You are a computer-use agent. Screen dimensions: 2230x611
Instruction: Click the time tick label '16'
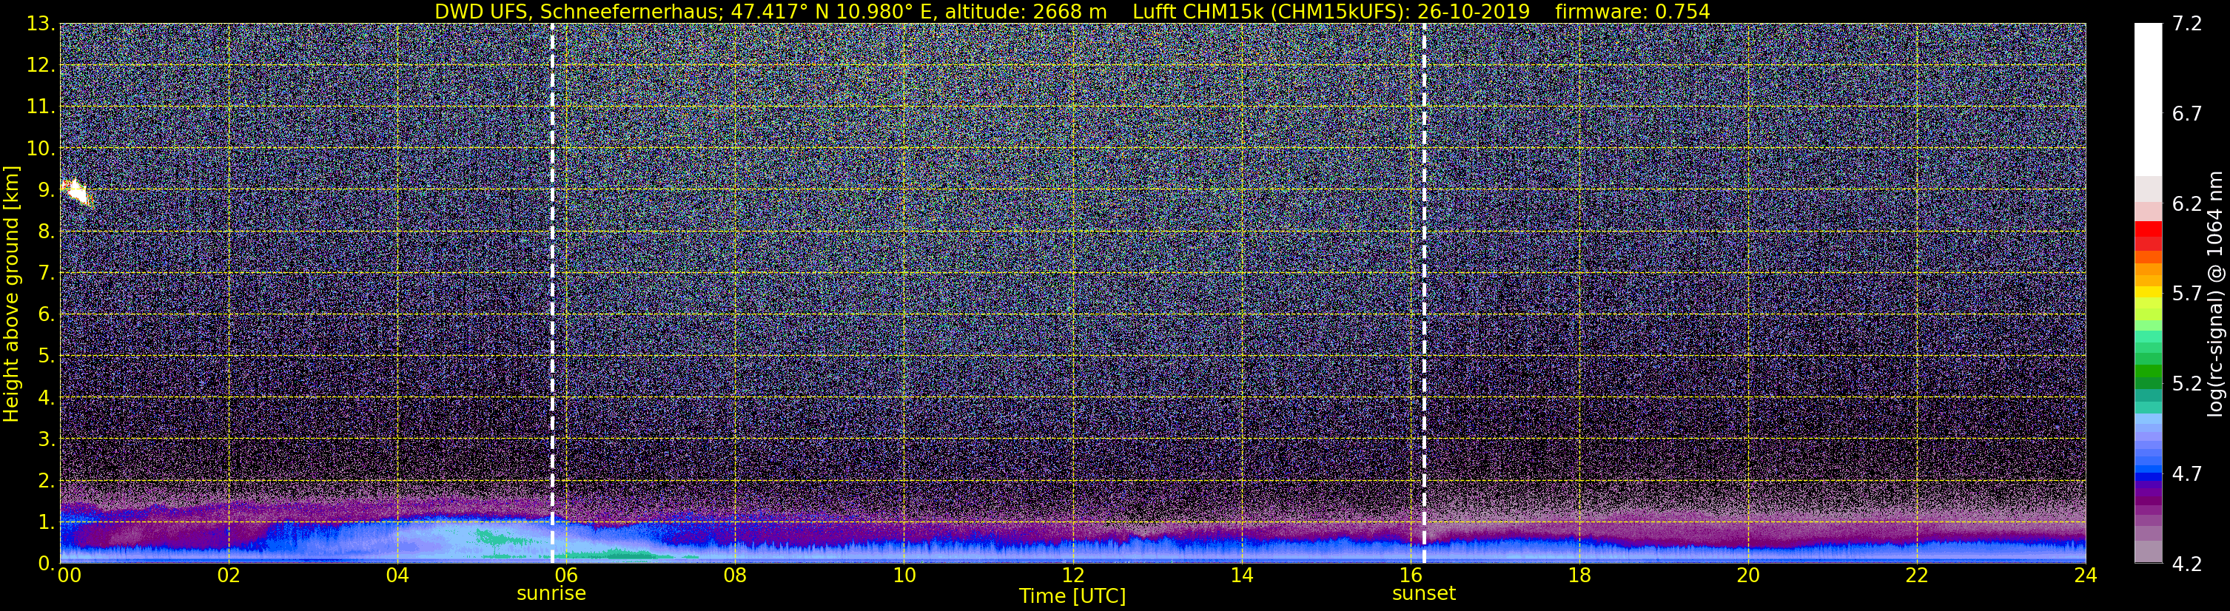click(x=1411, y=575)
